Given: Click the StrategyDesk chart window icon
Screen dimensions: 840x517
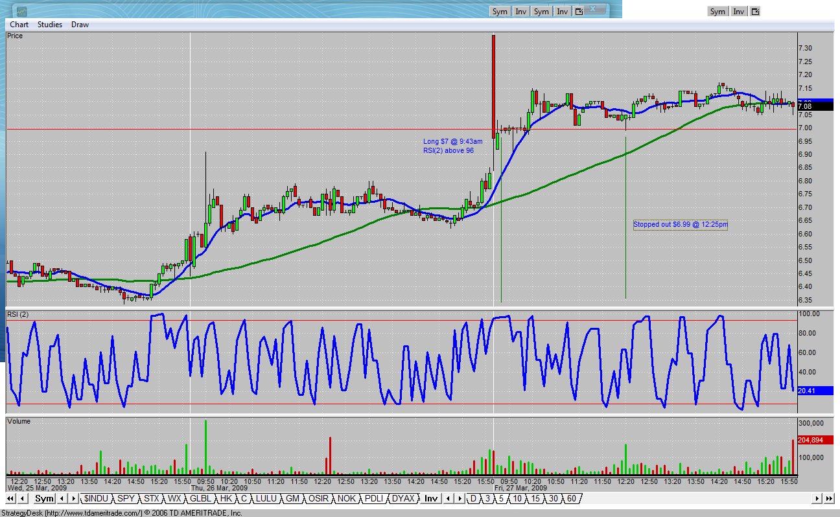Looking at the screenshot, I should tap(21, 11).
